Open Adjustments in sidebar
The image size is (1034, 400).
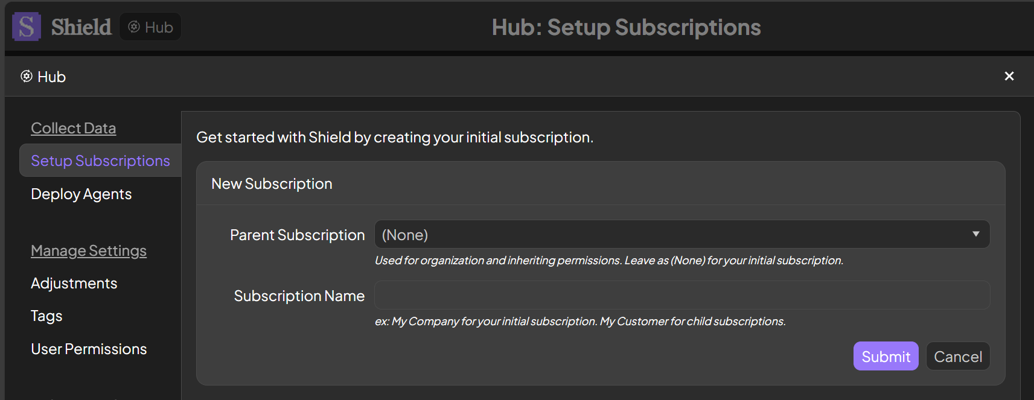(74, 283)
